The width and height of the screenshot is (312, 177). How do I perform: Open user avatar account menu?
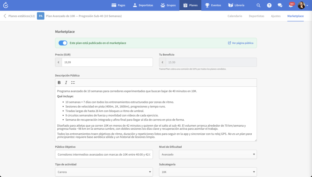(x=302, y=5)
